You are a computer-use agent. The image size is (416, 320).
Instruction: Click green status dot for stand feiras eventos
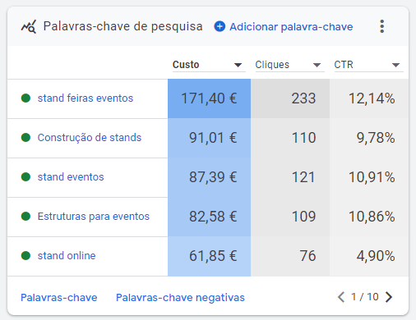25,98
